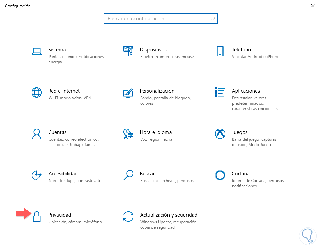Click text 'Bluetooth, impresoras, mouse'
This screenshot has height=248, width=321.
tap(167, 57)
